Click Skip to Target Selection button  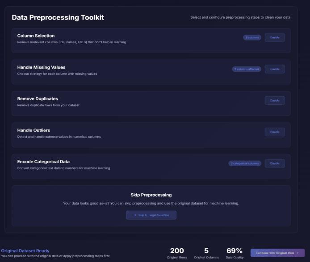tap(151, 215)
